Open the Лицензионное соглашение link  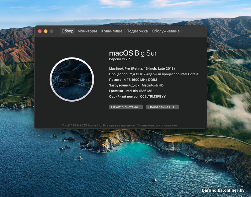pos(157,125)
